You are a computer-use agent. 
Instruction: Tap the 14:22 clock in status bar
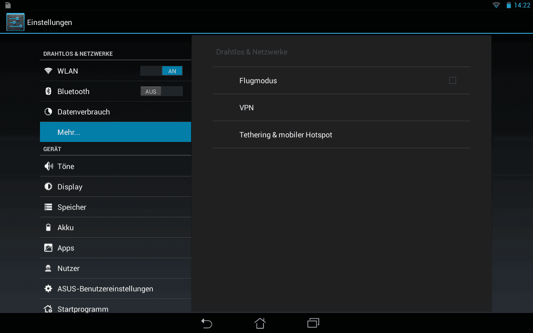tap(522, 5)
